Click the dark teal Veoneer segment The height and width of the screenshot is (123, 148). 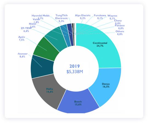click(42, 67)
